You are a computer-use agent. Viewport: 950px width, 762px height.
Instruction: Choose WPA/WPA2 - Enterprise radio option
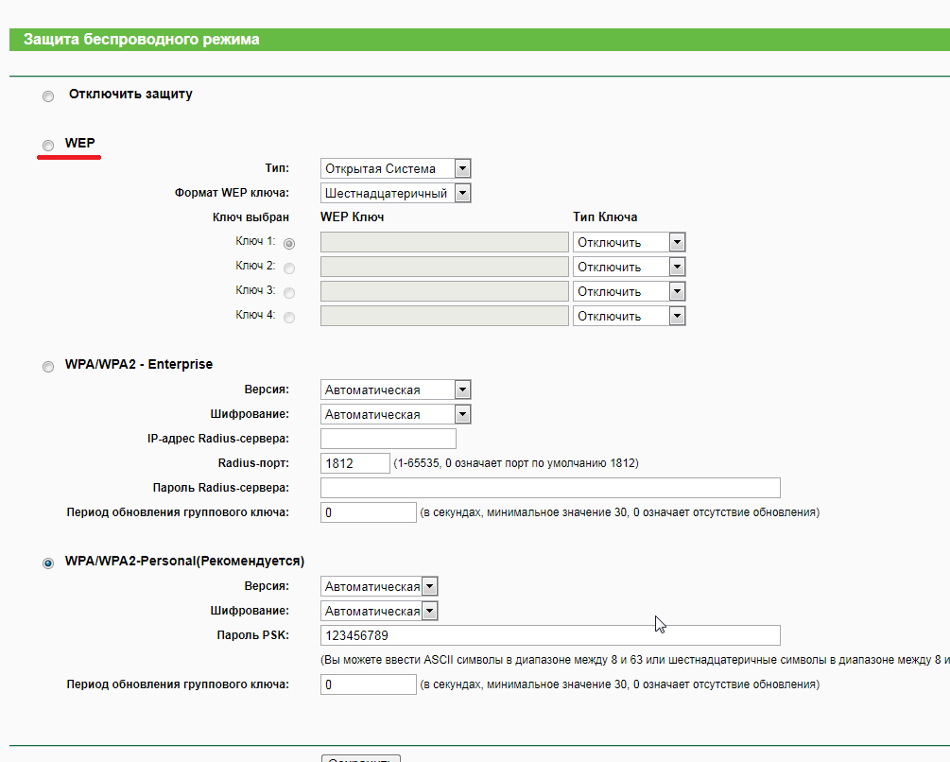[48, 367]
